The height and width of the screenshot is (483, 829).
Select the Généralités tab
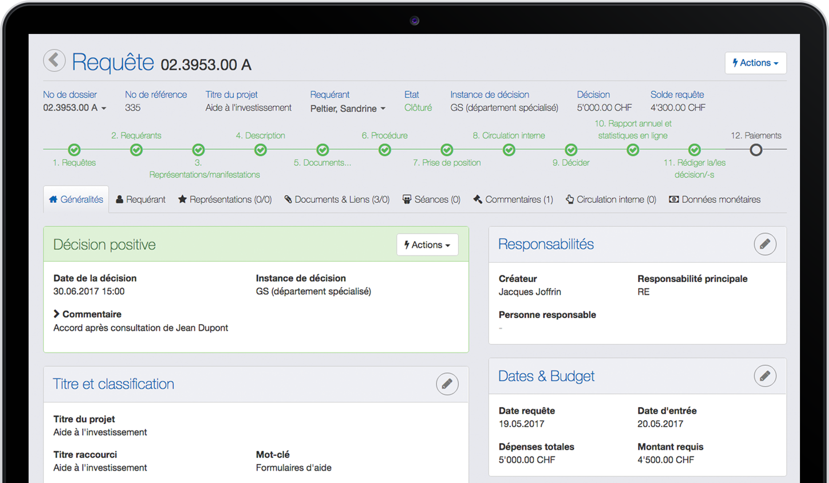[x=76, y=200]
